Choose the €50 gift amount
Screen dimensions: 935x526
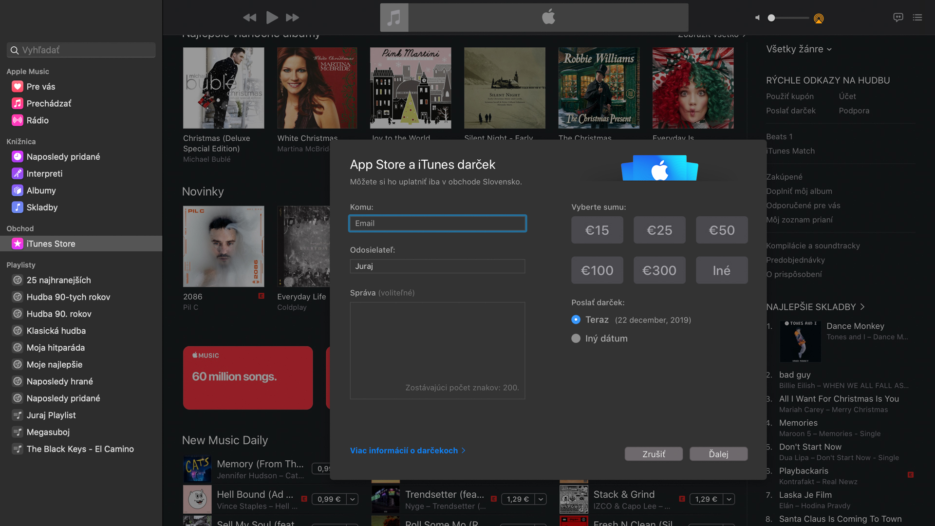(722, 230)
